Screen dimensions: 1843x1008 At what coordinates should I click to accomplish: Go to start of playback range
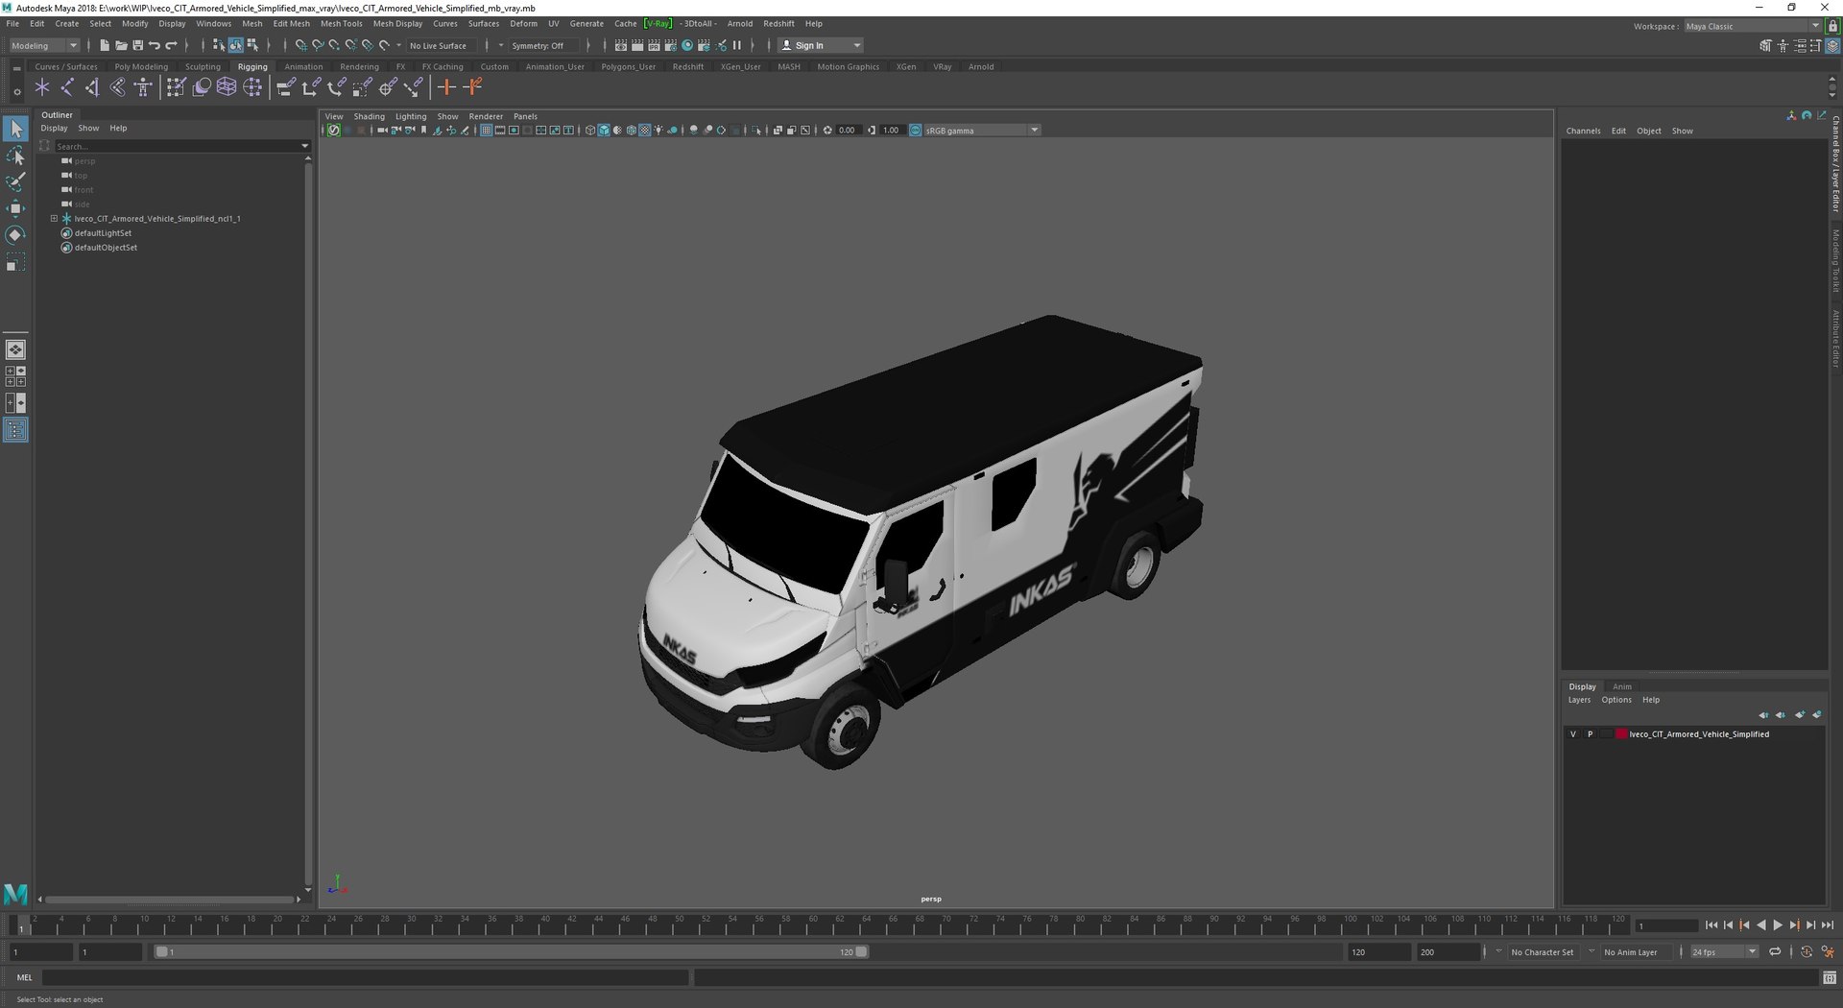[1711, 925]
